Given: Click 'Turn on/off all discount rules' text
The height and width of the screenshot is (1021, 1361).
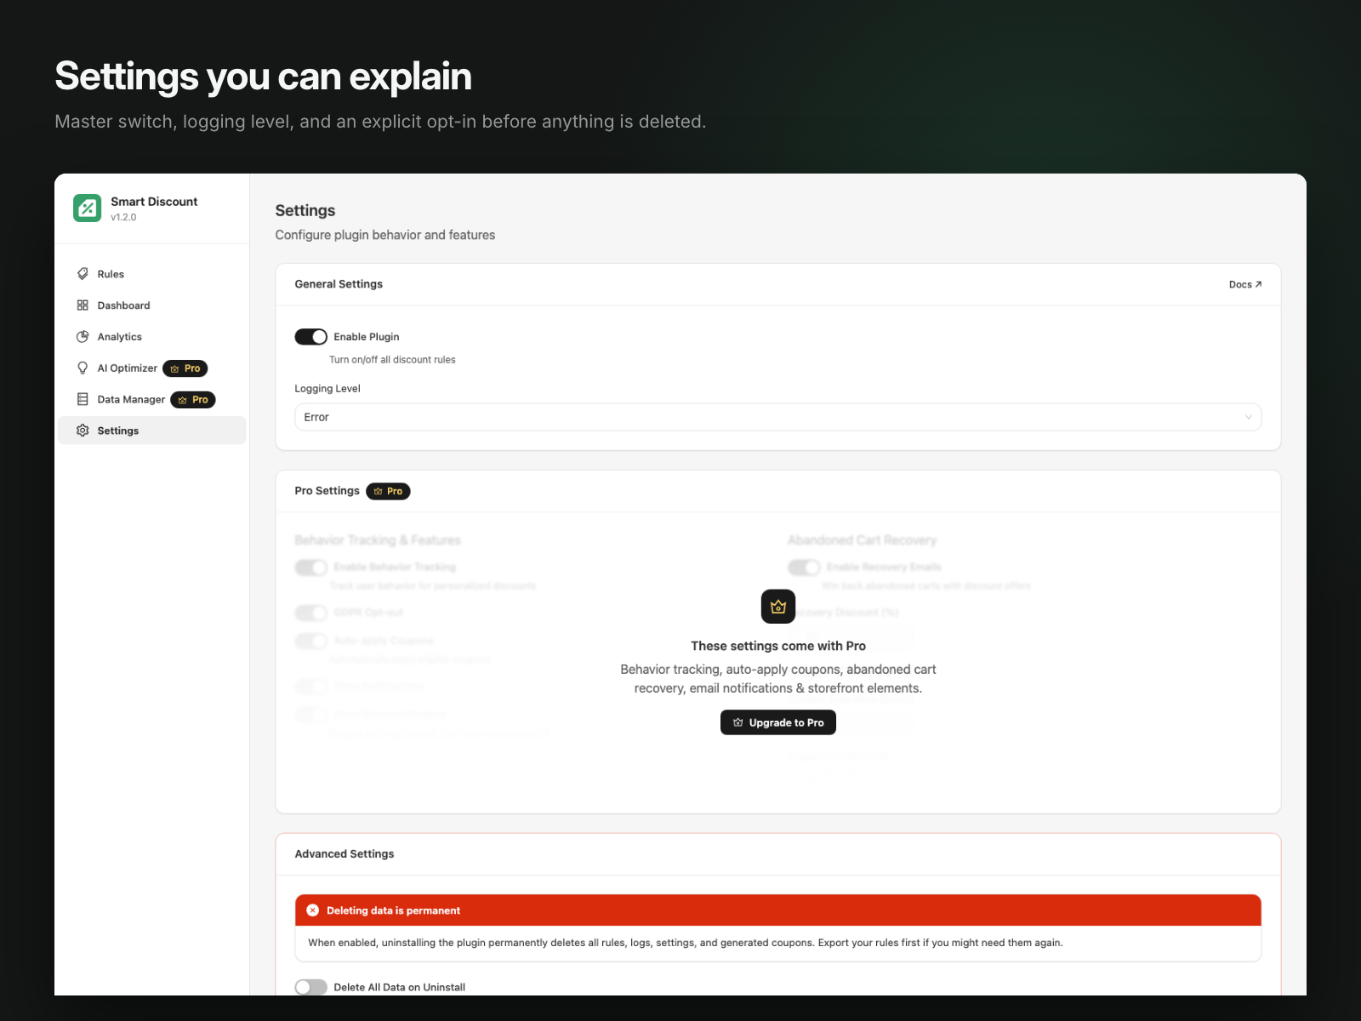Looking at the screenshot, I should pyautogui.click(x=392, y=360).
